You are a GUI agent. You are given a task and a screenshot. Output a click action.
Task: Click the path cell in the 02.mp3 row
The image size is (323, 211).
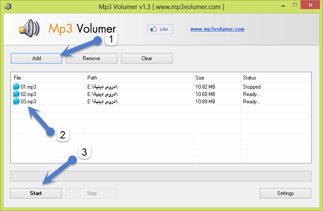pos(102,94)
